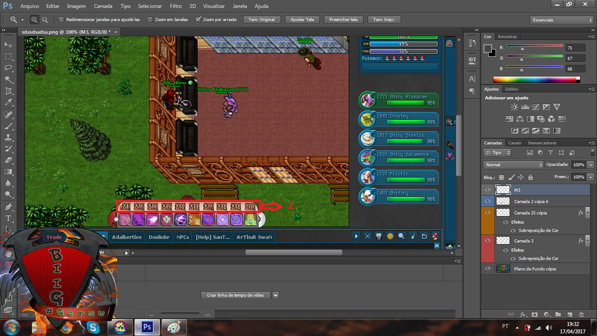Click the Preencher tela button
This screenshot has width=597, height=336.
pyautogui.click(x=344, y=20)
